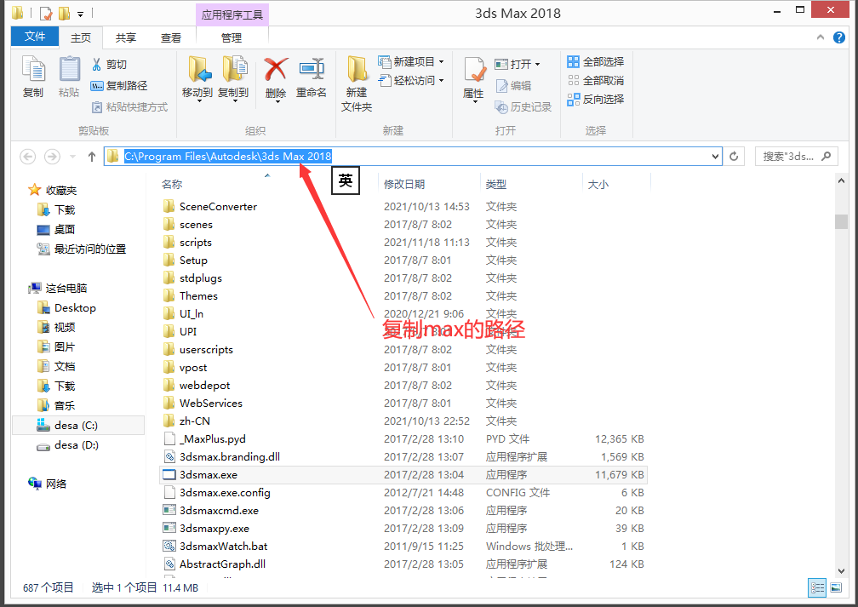
Task: Click Select none (全部取消)
Action: pos(595,81)
